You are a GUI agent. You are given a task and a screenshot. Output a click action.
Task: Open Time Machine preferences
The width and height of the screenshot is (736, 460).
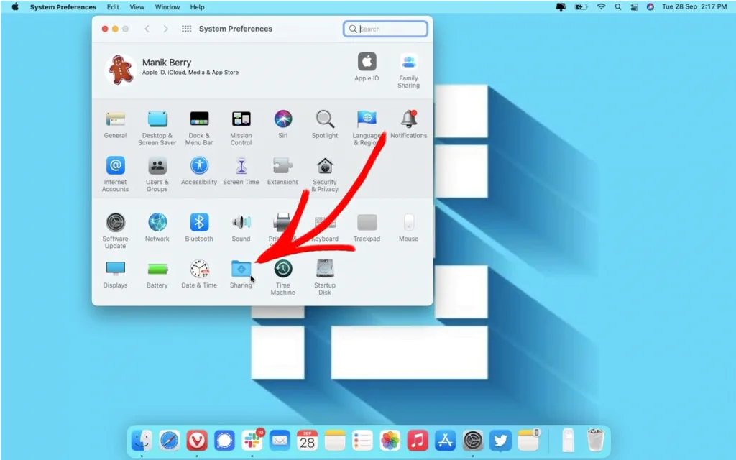tap(282, 267)
